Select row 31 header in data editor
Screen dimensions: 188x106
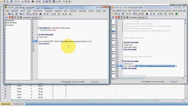(5, 97)
